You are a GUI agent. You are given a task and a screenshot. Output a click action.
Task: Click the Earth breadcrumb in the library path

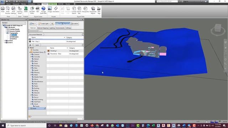click(x=37, y=45)
